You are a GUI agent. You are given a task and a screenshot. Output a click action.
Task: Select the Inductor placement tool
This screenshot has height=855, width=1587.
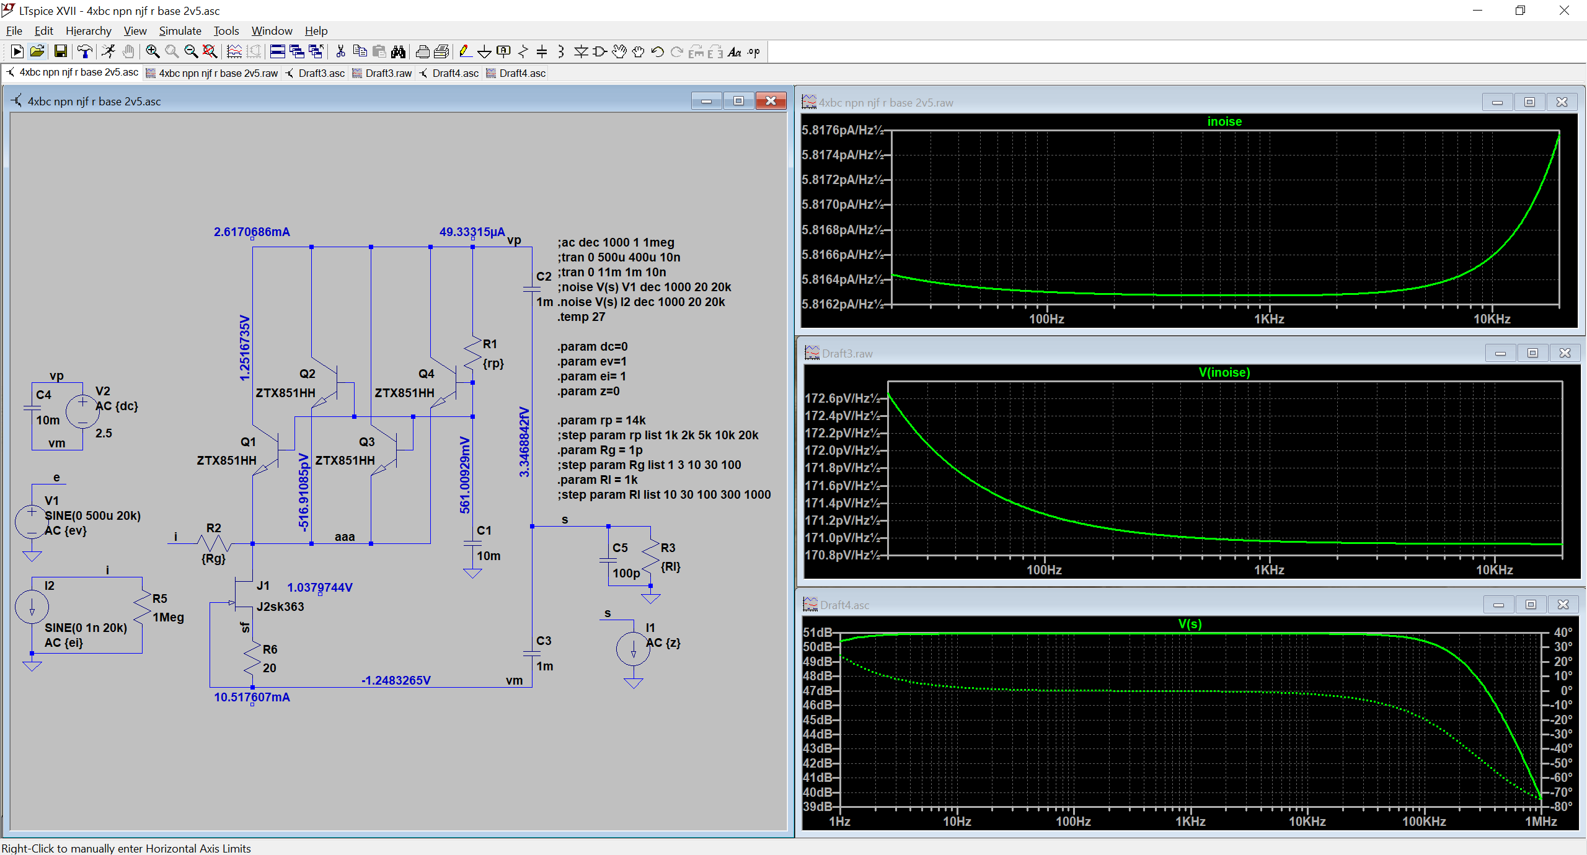pos(561,52)
